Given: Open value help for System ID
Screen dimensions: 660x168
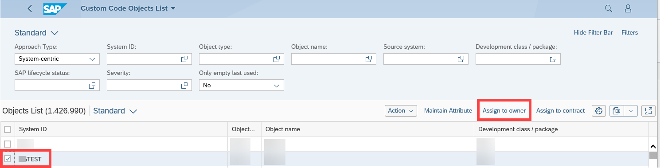Looking at the screenshot, I should pyautogui.click(x=184, y=59).
